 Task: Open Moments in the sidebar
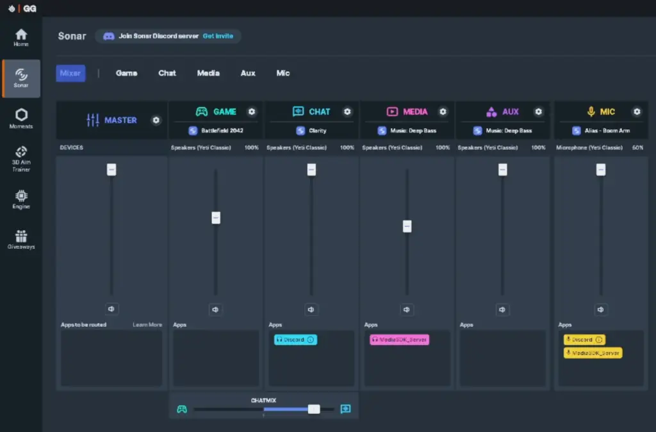(21, 119)
